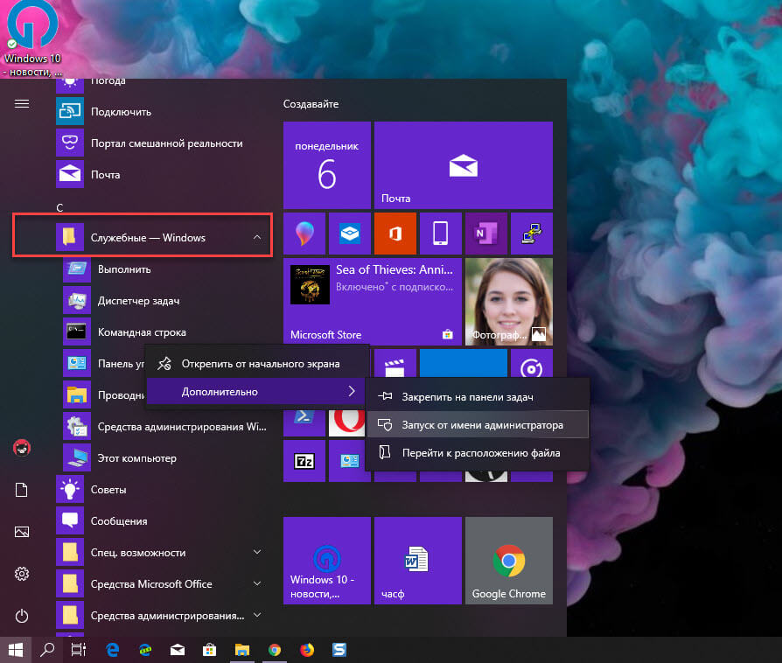Open Pictures from the Start sidebar
The height and width of the screenshot is (663, 782).
pos(22,532)
